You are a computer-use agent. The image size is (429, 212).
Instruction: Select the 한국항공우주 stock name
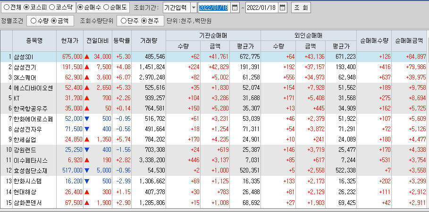30,109
